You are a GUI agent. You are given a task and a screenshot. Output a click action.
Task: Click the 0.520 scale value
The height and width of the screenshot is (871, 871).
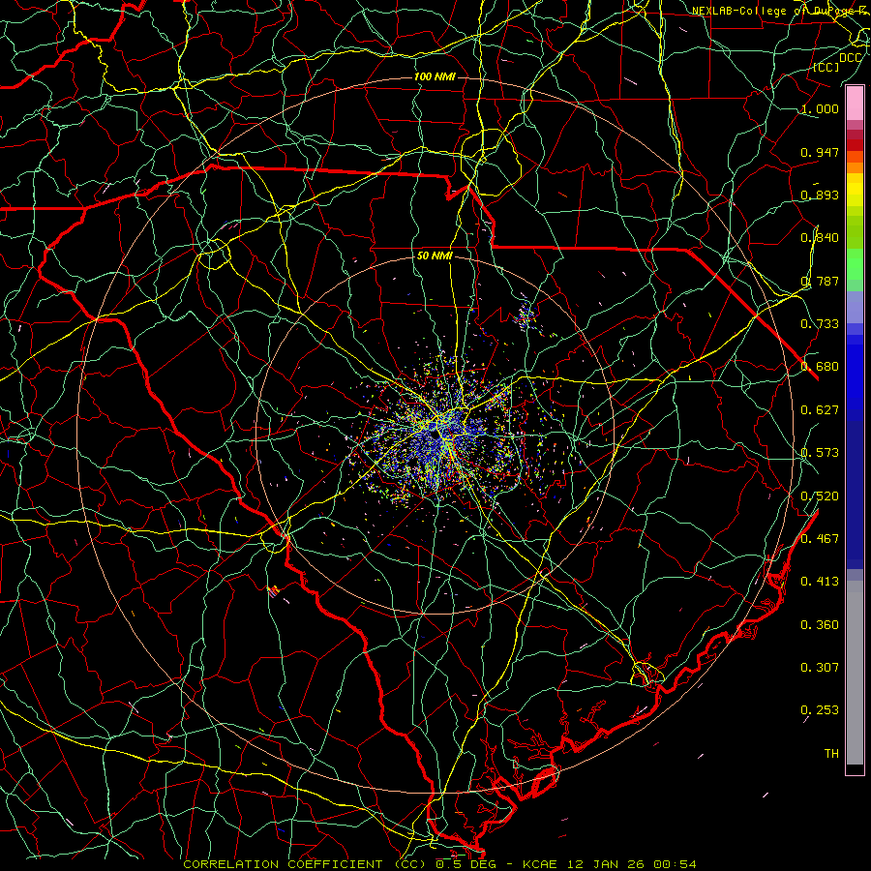(x=820, y=496)
